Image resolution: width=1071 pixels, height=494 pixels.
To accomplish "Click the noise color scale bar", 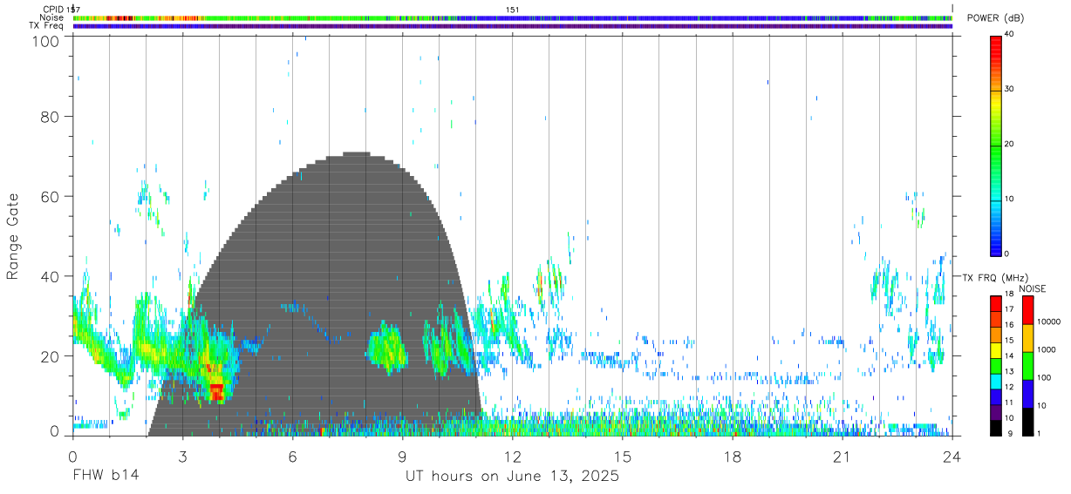I will [x=1028, y=365].
